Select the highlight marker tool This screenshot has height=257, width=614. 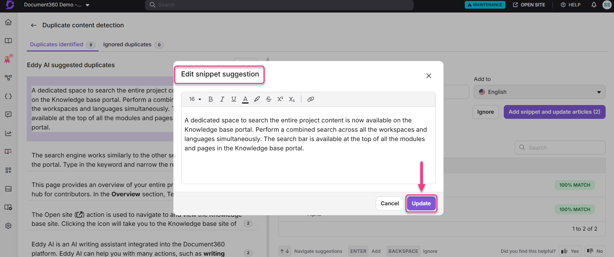point(257,99)
